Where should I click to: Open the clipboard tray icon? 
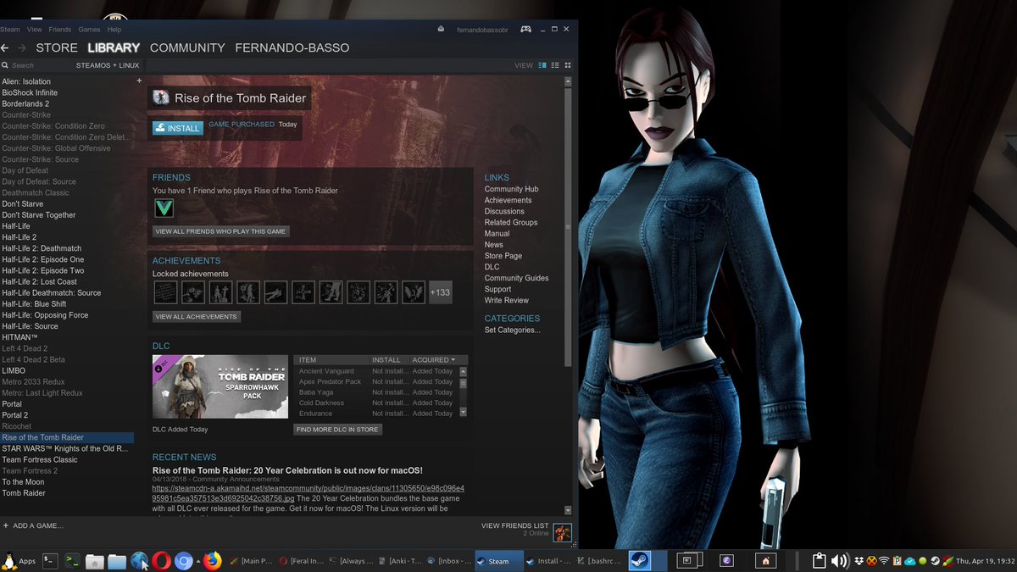[819, 560]
